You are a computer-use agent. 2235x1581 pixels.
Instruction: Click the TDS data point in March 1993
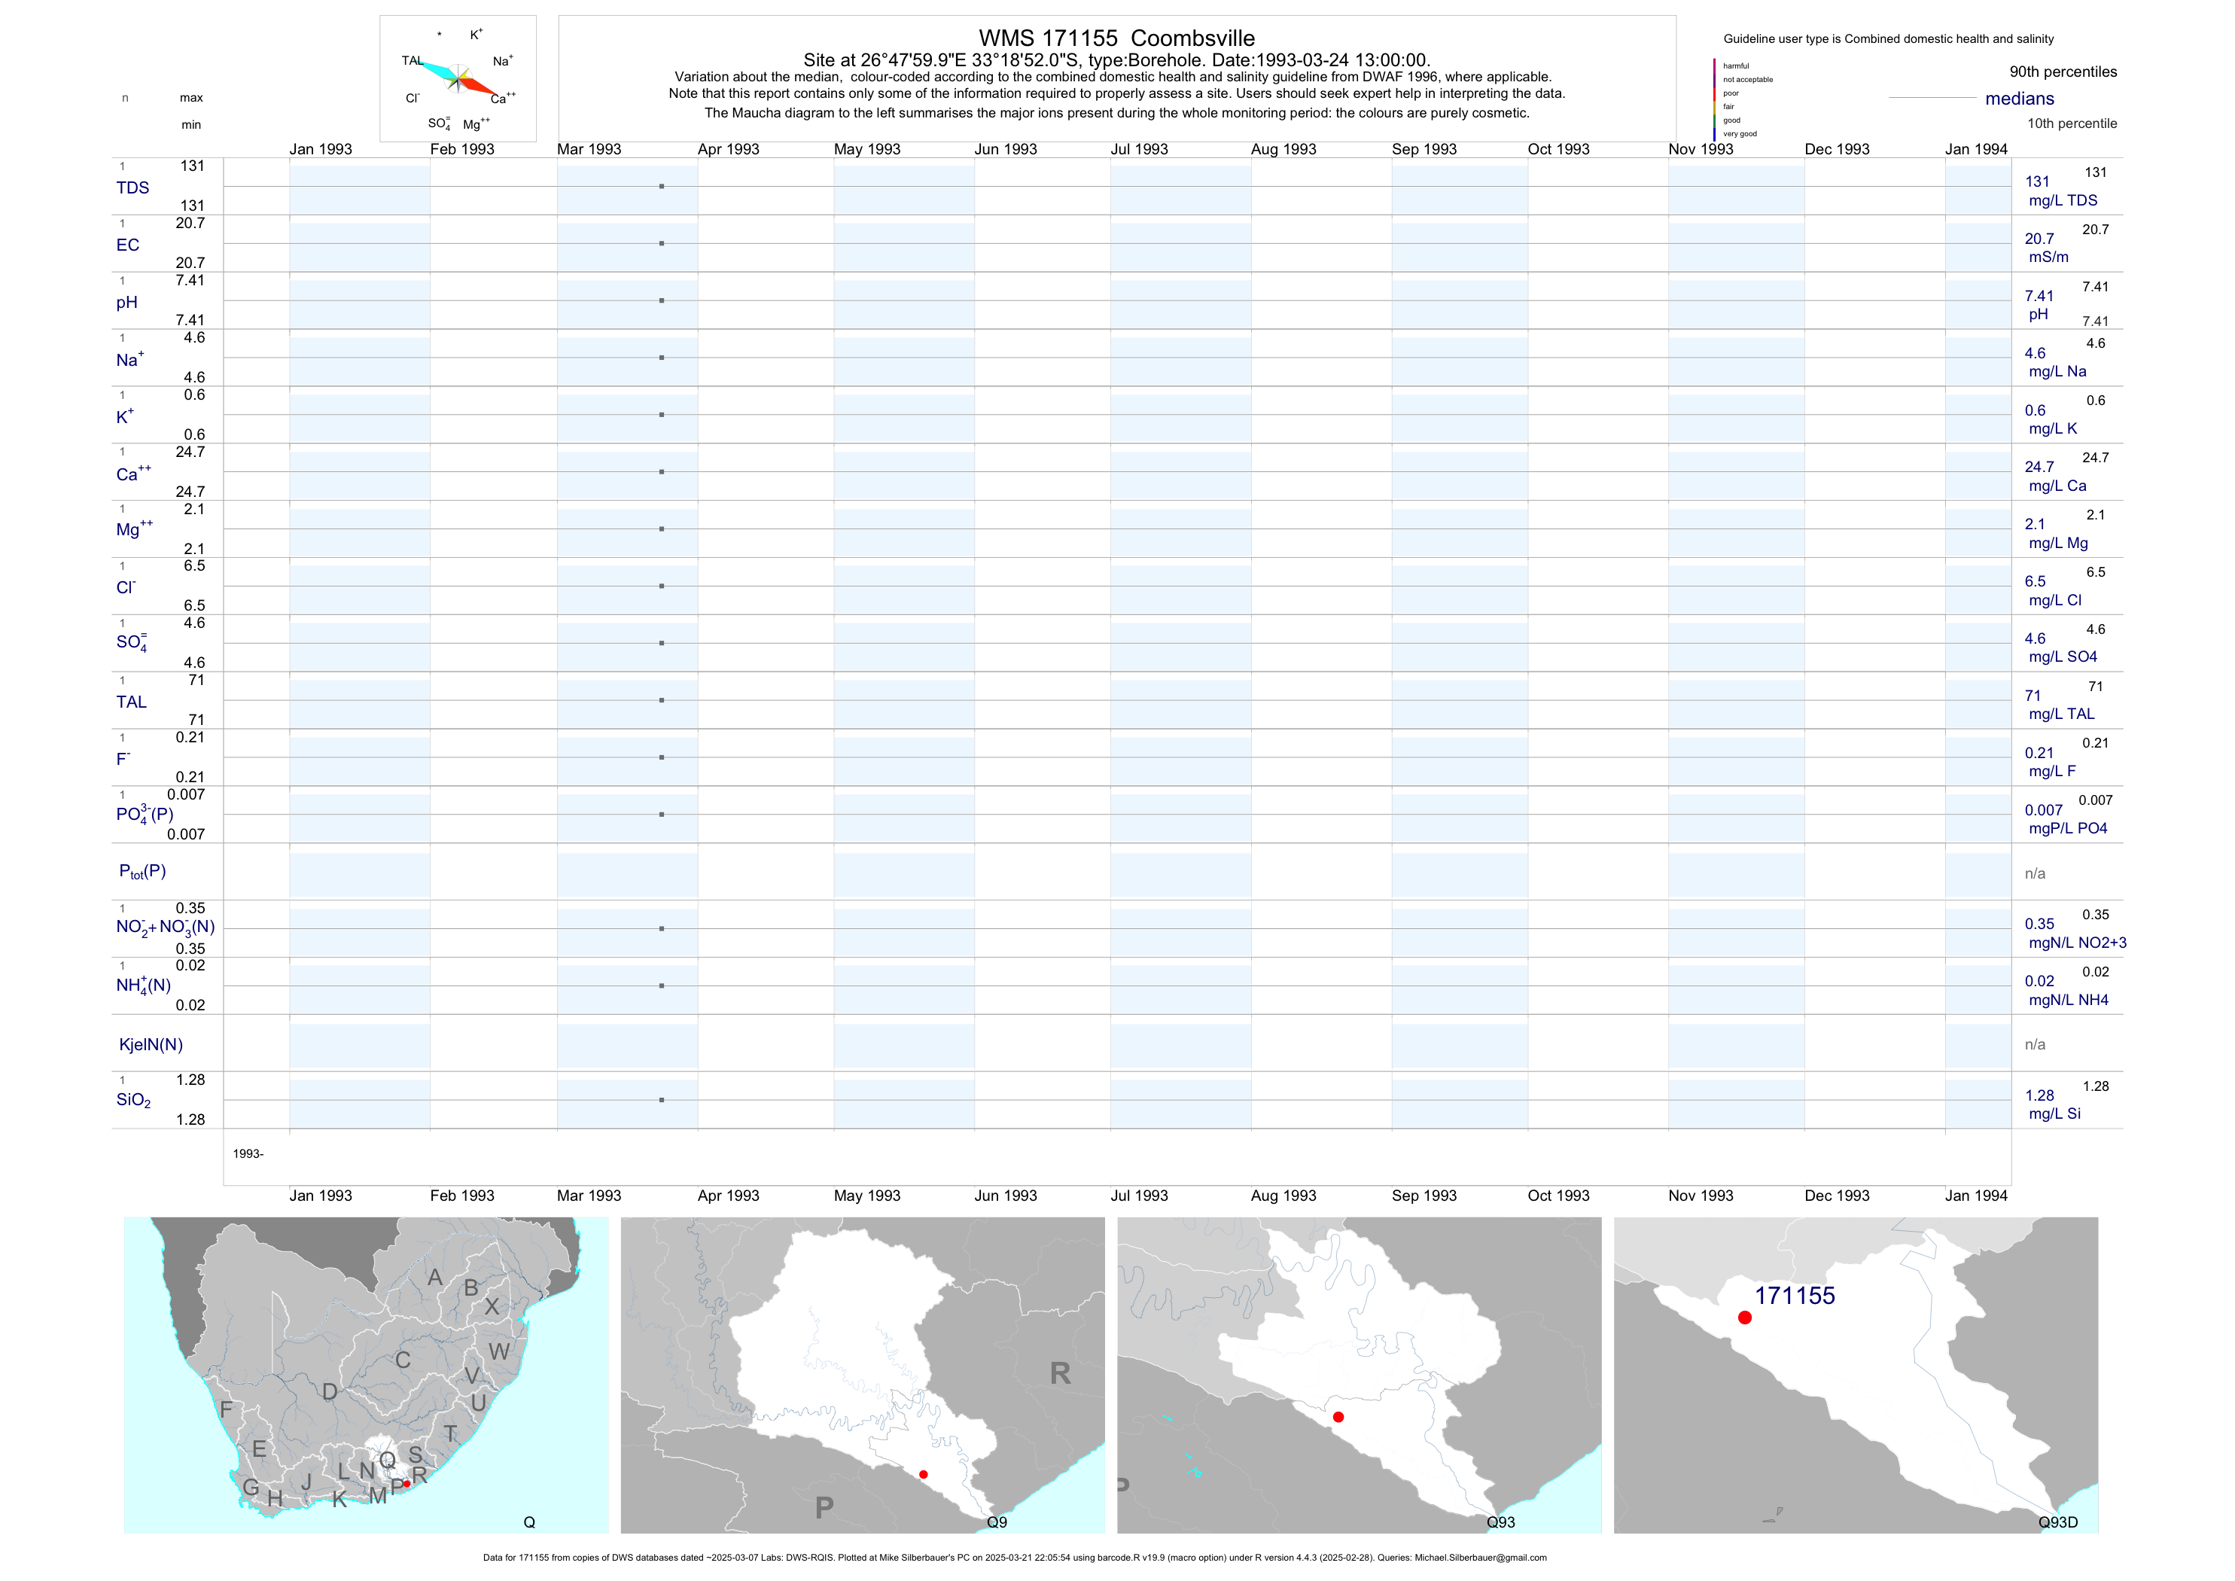[x=662, y=186]
